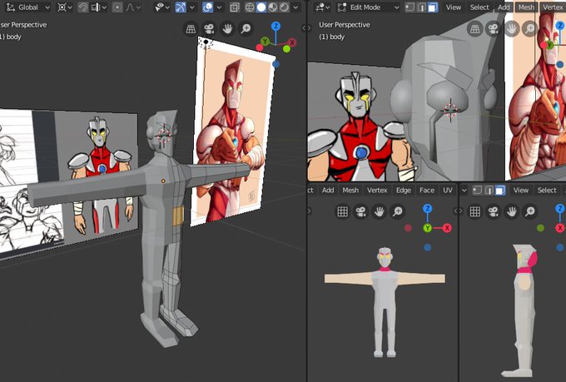Switch to rendered viewport shading
Screen dimensions: 566x382
click(284, 7)
